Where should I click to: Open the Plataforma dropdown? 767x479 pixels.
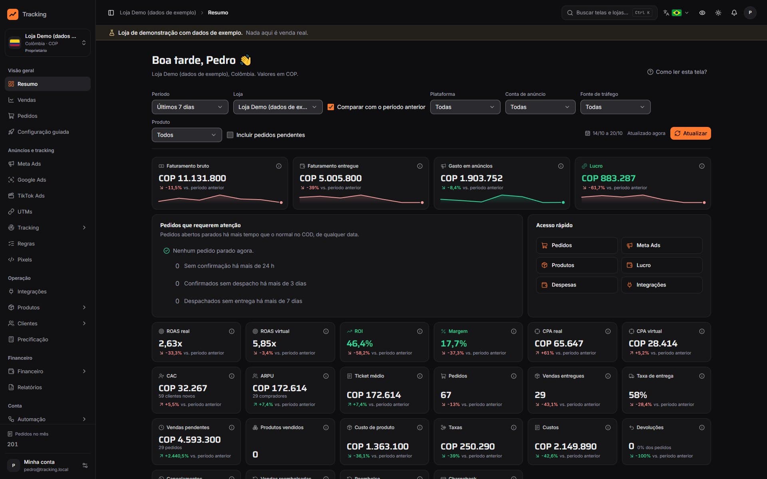click(x=465, y=107)
